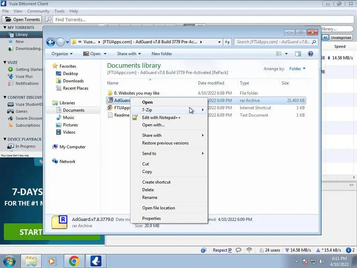Viewport: 357px width, 268px height.
Task: Click the Windows Start orb
Action: click(9, 261)
